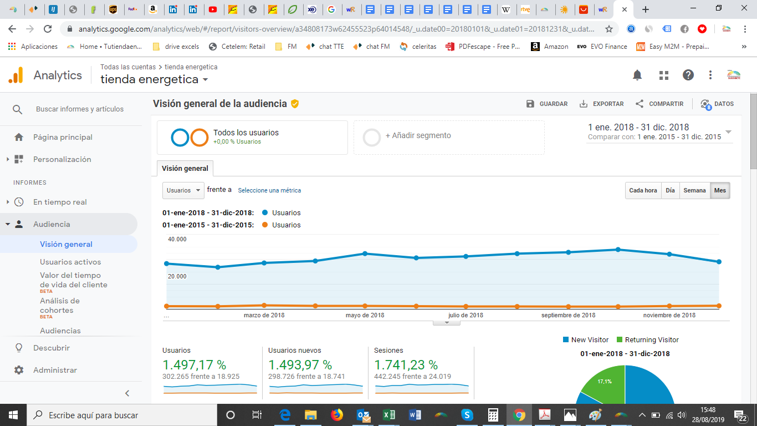Click the Añadir segmento box
Image resolution: width=757 pixels, height=426 pixels.
449,138
